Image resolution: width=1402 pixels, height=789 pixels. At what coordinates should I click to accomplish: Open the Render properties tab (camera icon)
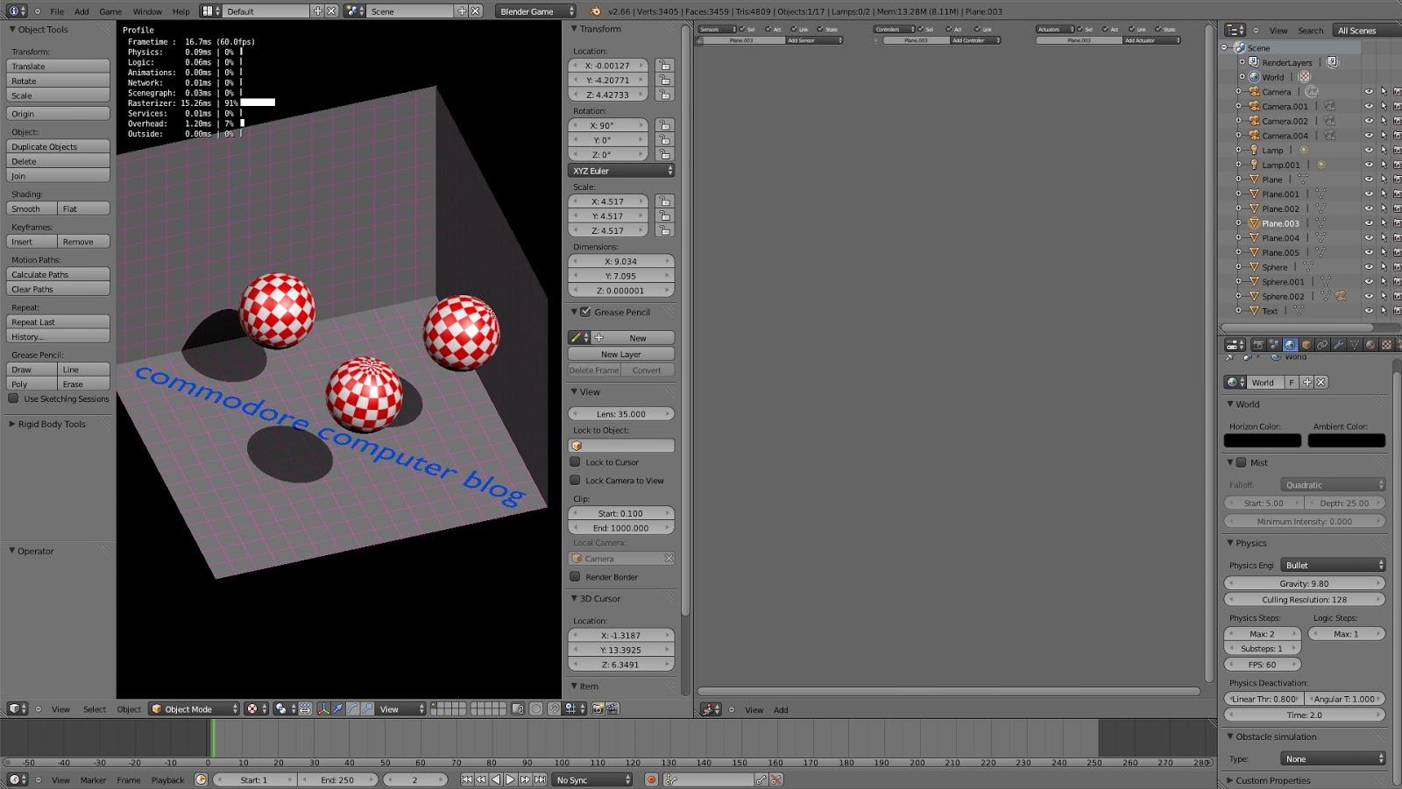point(1257,345)
